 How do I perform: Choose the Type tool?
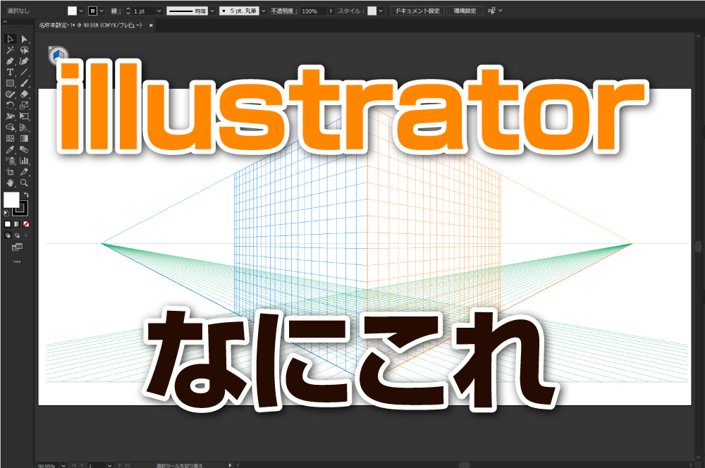(10, 70)
